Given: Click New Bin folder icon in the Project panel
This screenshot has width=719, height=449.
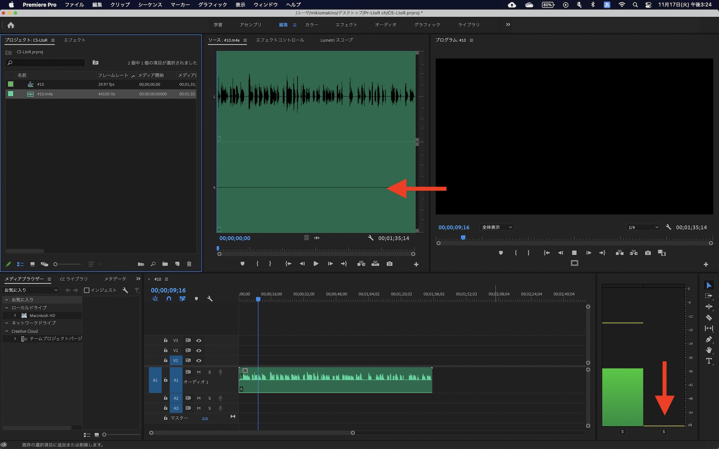Looking at the screenshot, I should click(165, 264).
